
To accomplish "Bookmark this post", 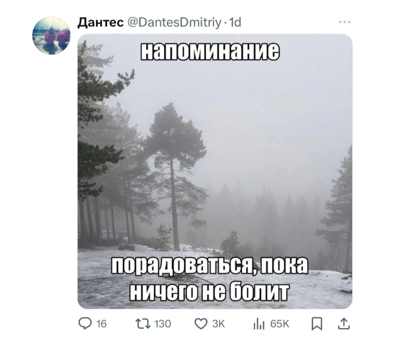I will (x=317, y=324).
